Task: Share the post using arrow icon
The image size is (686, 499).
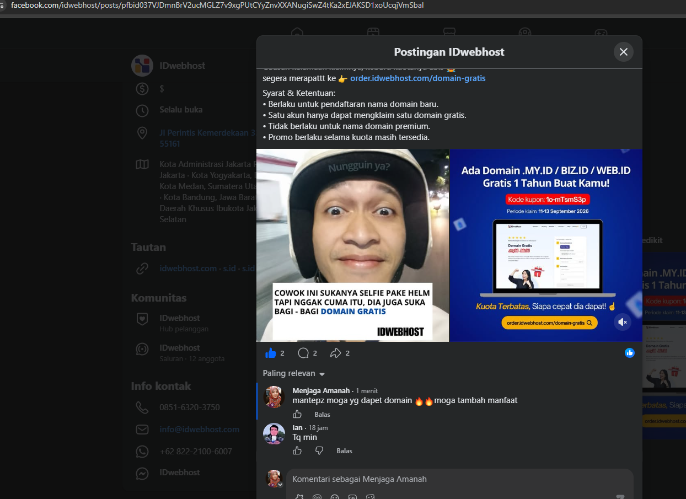Action: click(x=336, y=353)
